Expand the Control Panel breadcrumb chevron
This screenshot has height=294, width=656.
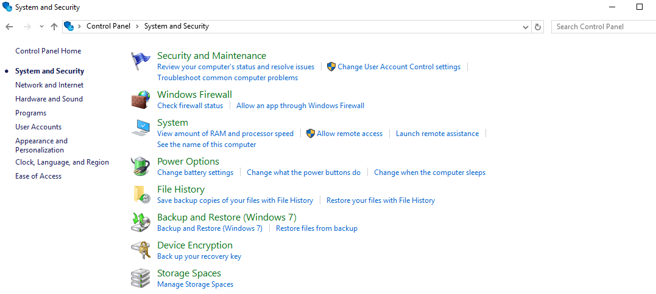[x=138, y=27]
